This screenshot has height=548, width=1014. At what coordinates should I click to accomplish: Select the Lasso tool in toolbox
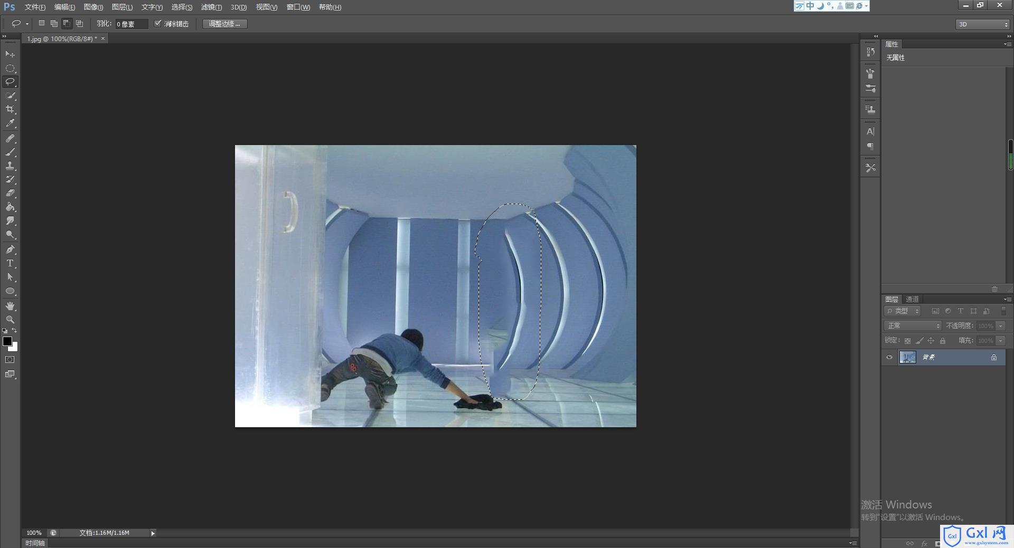[10, 82]
